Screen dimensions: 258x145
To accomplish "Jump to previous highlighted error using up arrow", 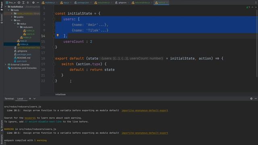I will [252, 7].
